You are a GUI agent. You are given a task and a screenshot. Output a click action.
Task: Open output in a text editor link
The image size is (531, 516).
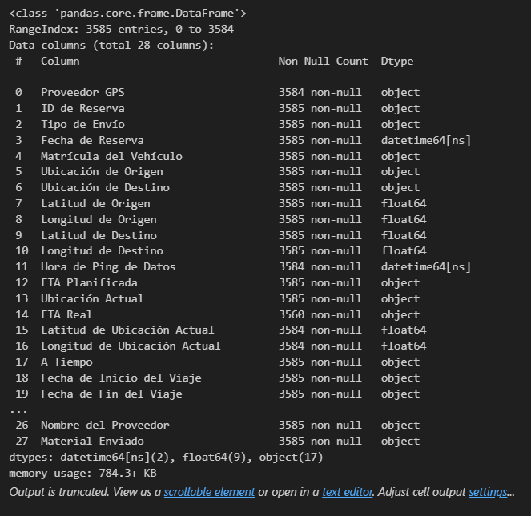[348, 492]
